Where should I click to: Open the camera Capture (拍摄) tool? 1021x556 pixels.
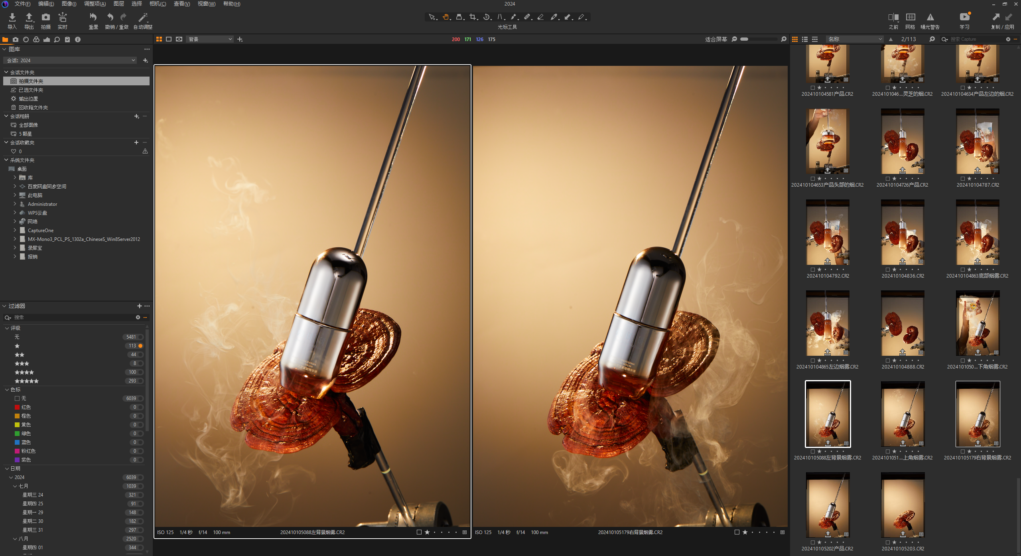point(46,17)
